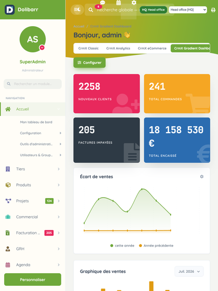The image size is (218, 291).
Task: Click the HQ Head office badge
Action: (x=153, y=9)
